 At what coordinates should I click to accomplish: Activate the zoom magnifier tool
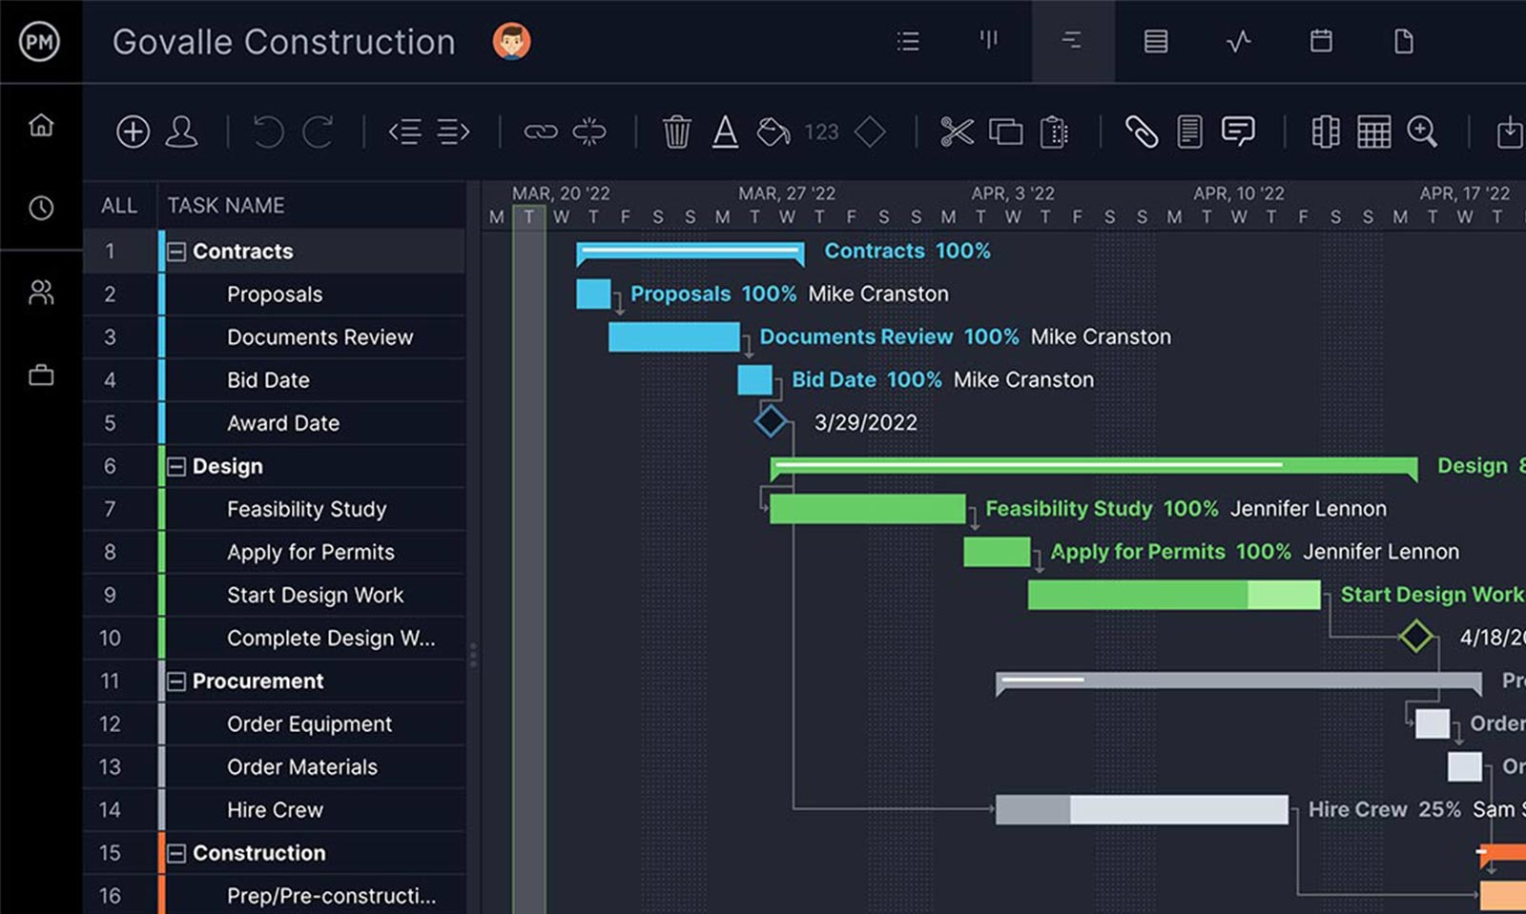(x=1422, y=132)
